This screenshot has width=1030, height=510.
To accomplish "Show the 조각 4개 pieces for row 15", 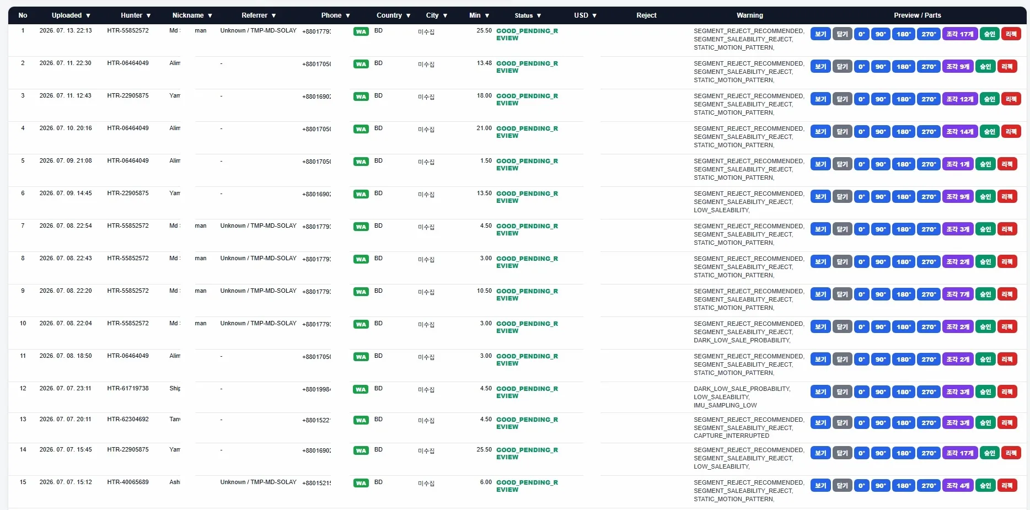I will coord(958,486).
